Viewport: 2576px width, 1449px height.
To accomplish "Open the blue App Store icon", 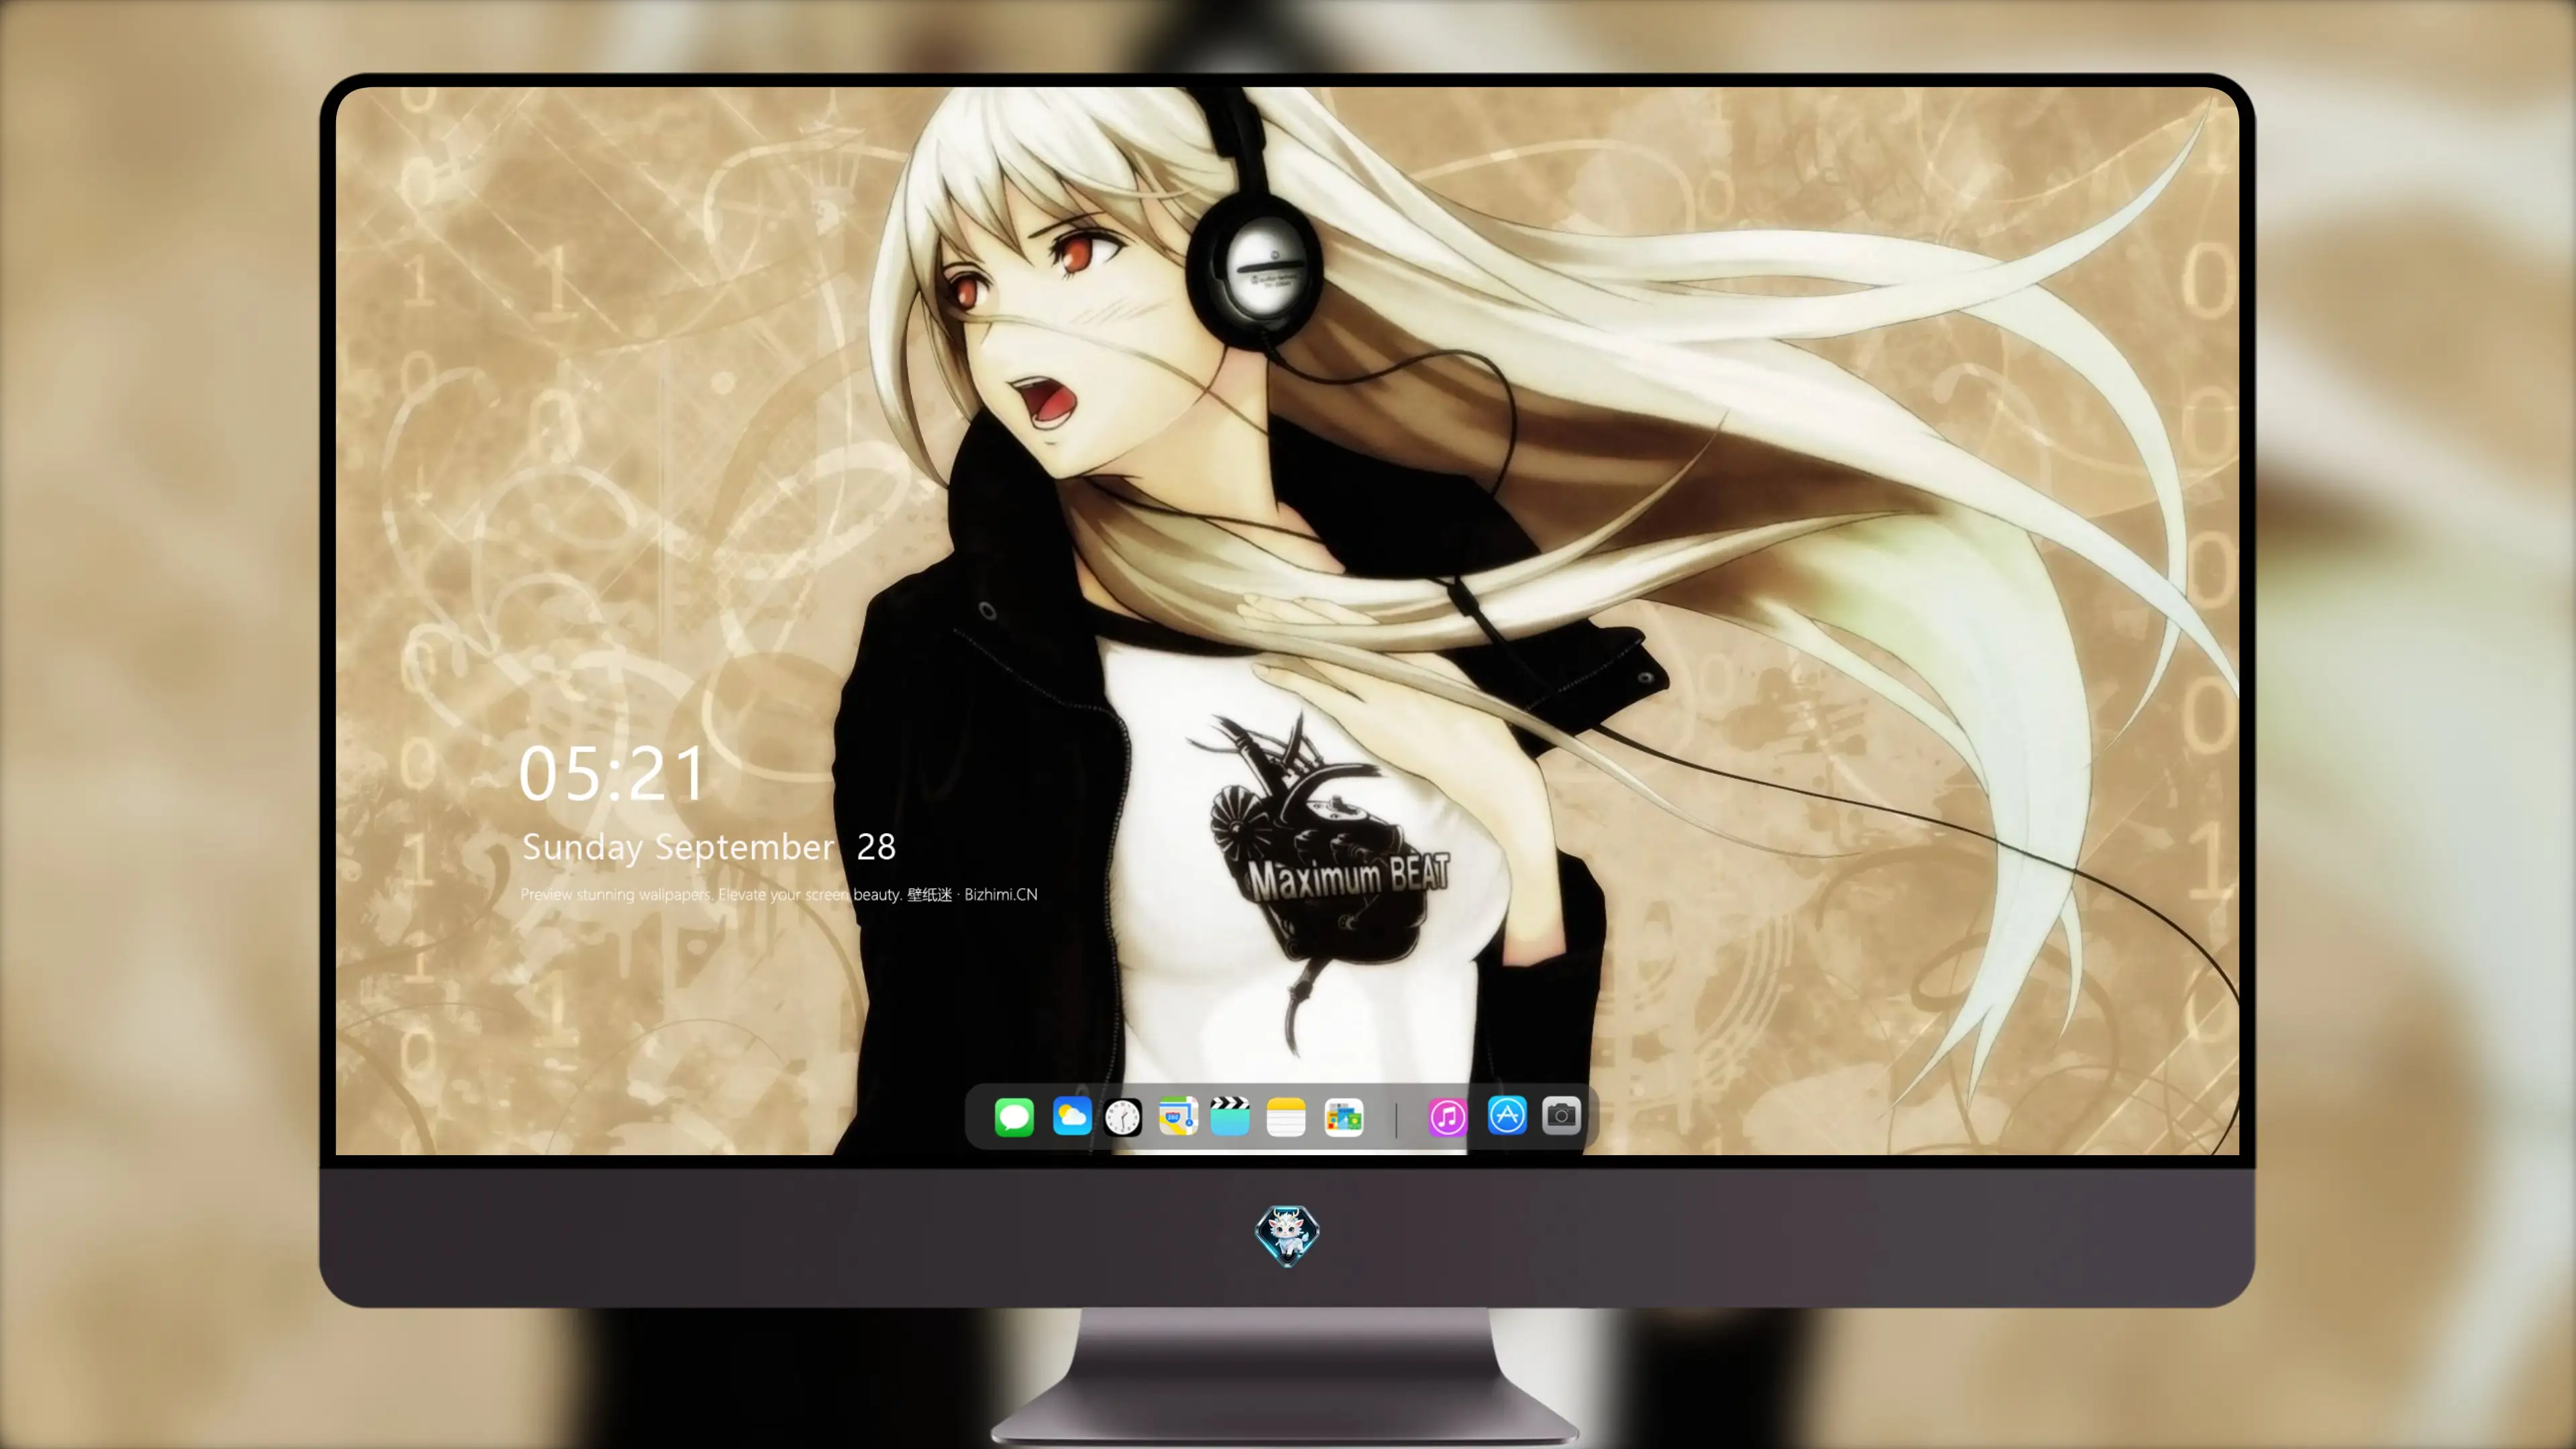I will click(1507, 1115).
